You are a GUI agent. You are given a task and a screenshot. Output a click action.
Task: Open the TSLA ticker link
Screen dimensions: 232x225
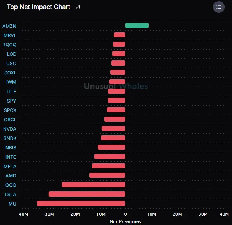coord(10,194)
